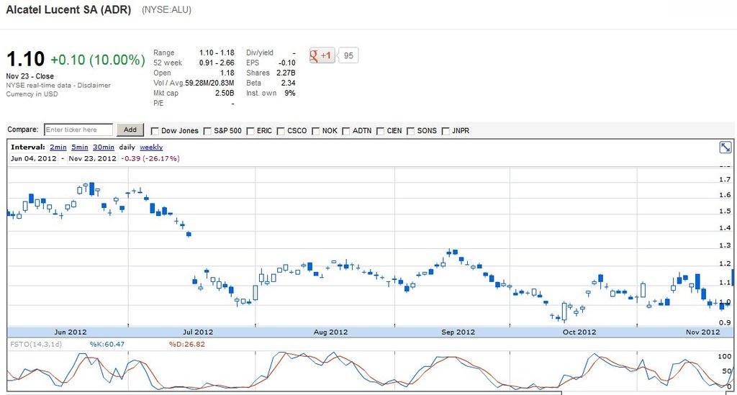Focus the 'Enter ticker here' input field

78,130
